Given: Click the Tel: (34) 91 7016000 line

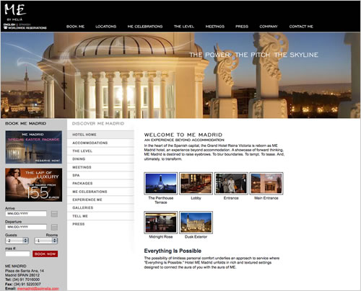Looking at the screenshot, I should point(22,279).
